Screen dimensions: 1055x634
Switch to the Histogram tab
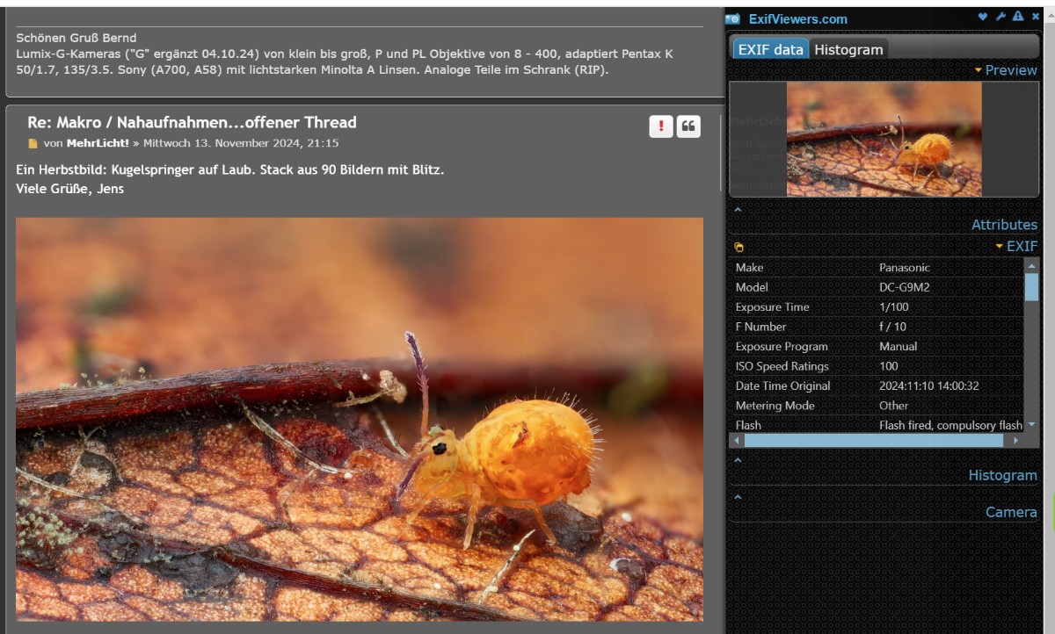[x=848, y=50]
